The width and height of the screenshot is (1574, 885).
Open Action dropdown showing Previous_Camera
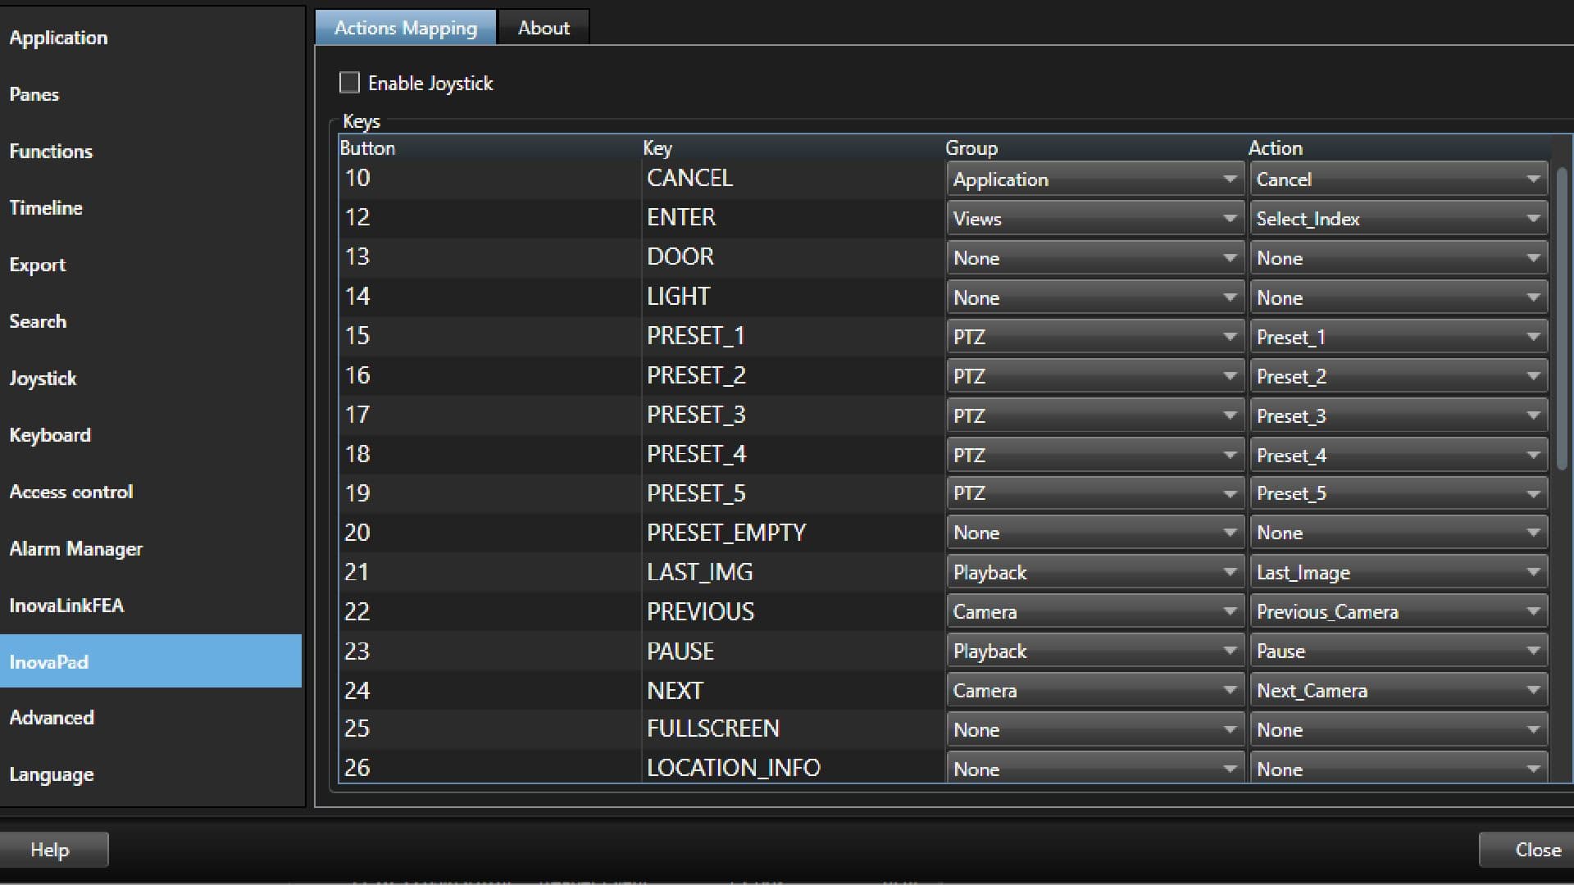click(x=1398, y=612)
